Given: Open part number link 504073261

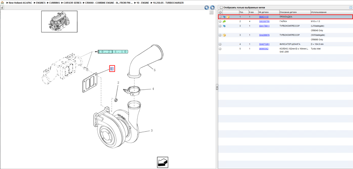Looking at the screenshot, I should (x=264, y=44).
